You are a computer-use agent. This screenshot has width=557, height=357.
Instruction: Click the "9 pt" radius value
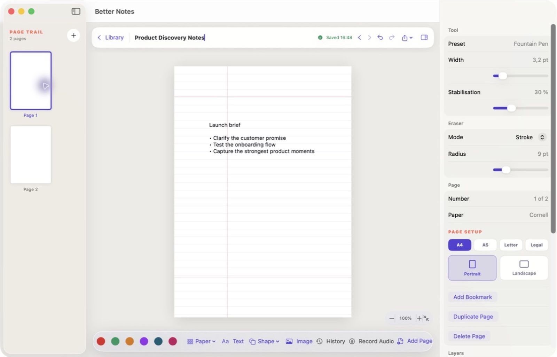(543, 154)
